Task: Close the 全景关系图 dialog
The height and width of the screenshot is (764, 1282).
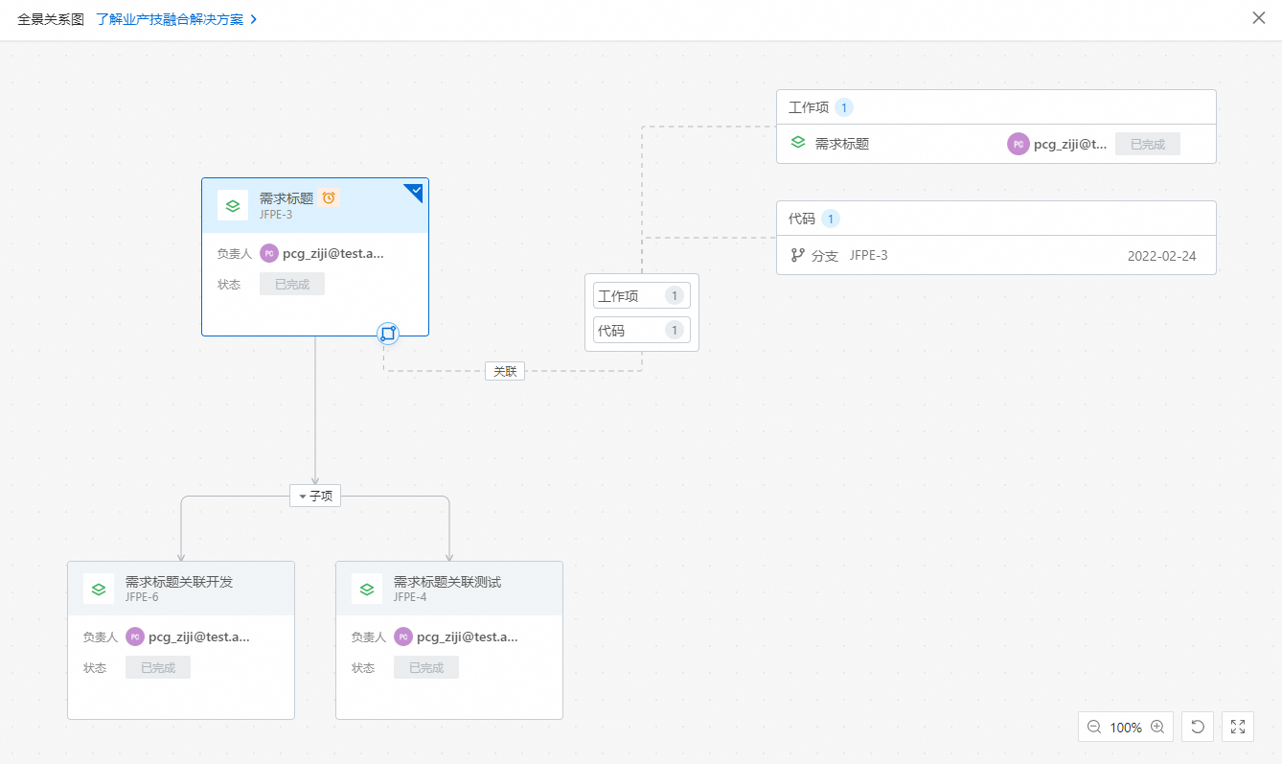Action: [x=1259, y=17]
